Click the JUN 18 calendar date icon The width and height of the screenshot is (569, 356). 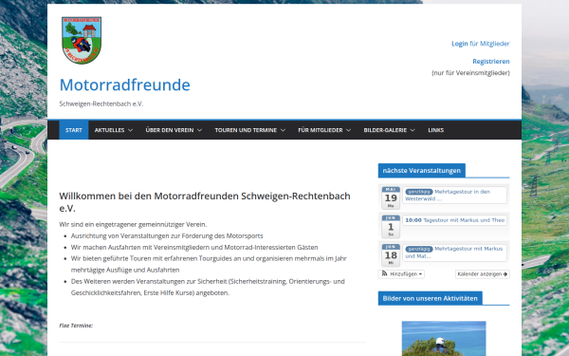click(x=391, y=255)
